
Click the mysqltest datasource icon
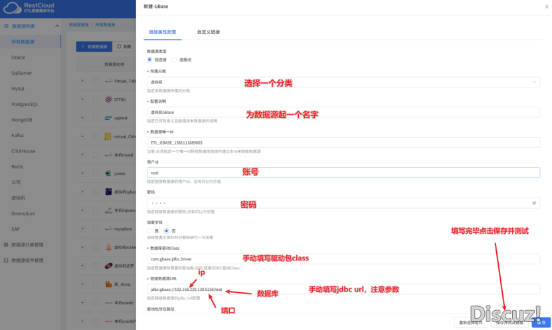click(108, 229)
